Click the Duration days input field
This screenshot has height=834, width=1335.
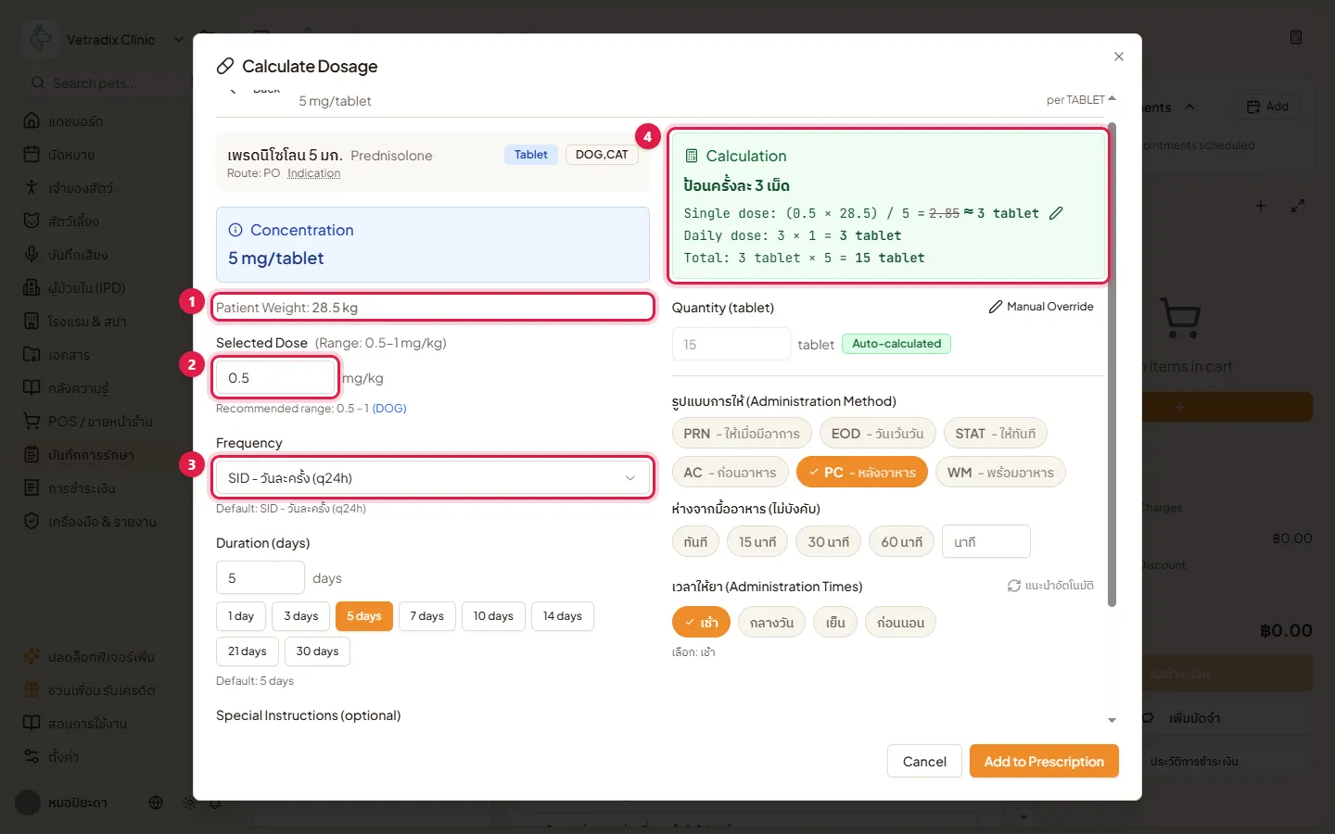tap(261, 577)
